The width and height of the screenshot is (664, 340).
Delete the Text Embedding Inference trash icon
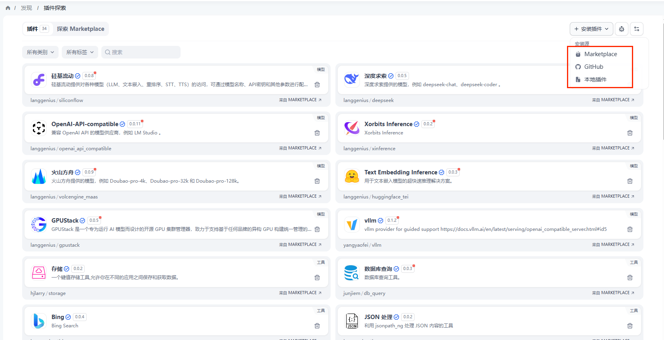point(630,181)
